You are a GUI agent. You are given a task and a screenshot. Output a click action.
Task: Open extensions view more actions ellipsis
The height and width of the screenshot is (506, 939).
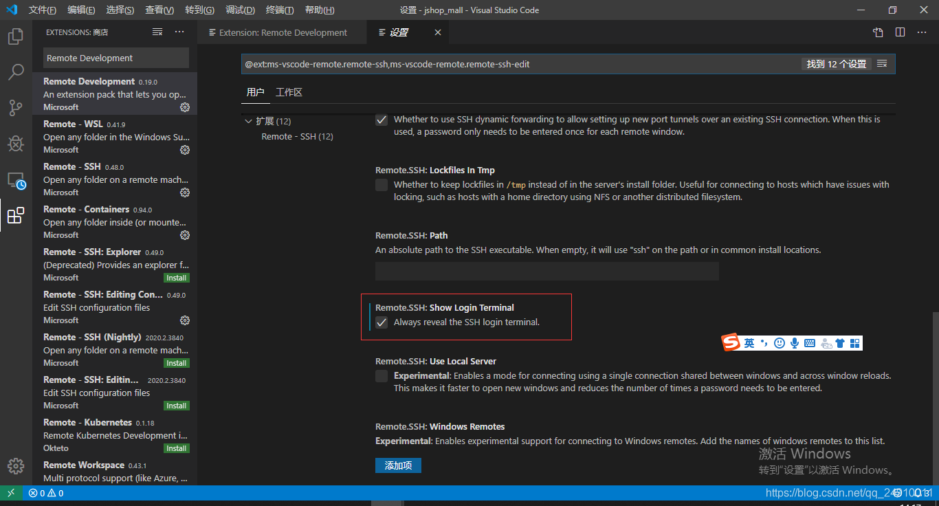pyautogui.click(x=179, y=32)
